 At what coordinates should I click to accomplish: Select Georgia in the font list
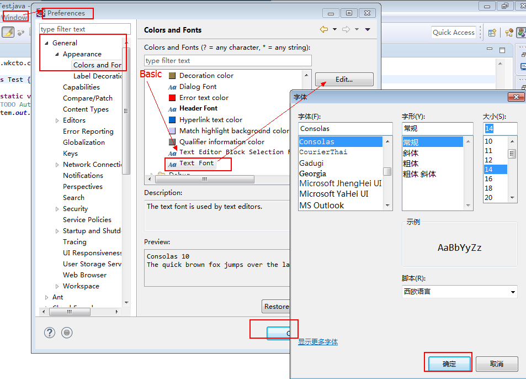coord(312,173)
